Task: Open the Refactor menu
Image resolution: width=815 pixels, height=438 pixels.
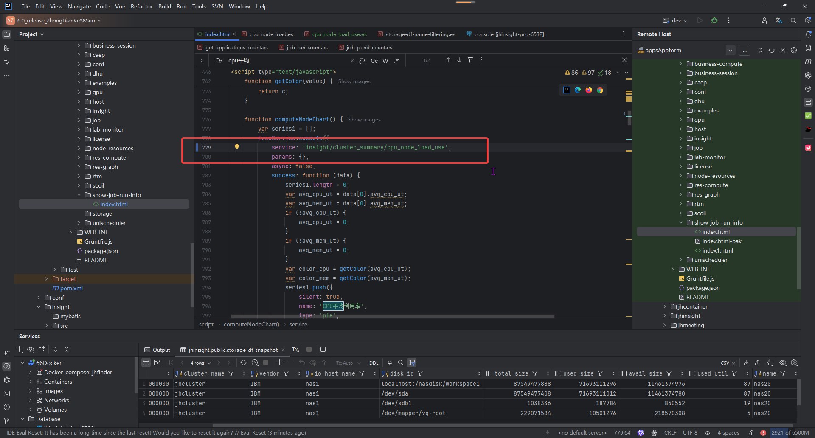Action: (x=141, y=6)
